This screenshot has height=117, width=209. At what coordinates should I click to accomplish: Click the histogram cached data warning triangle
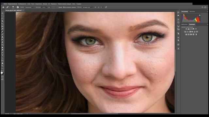coord(200,15)
